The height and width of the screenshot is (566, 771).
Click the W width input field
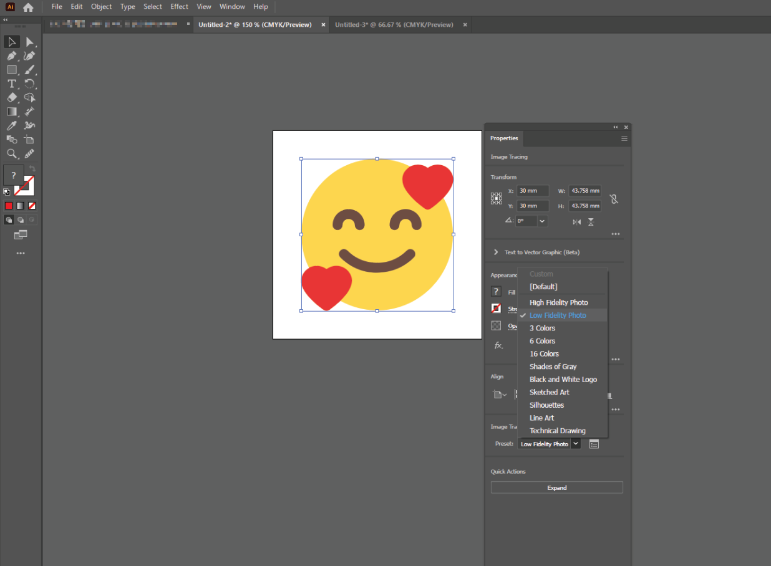click(584, 191)
